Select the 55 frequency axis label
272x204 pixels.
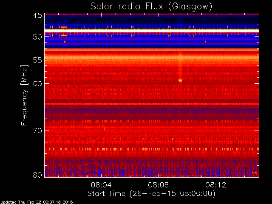pyautogui.click(x=37, y=60)
